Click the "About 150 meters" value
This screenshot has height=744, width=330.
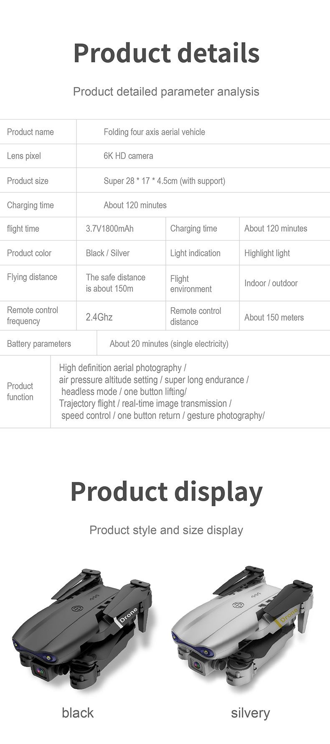coord(274,317)
